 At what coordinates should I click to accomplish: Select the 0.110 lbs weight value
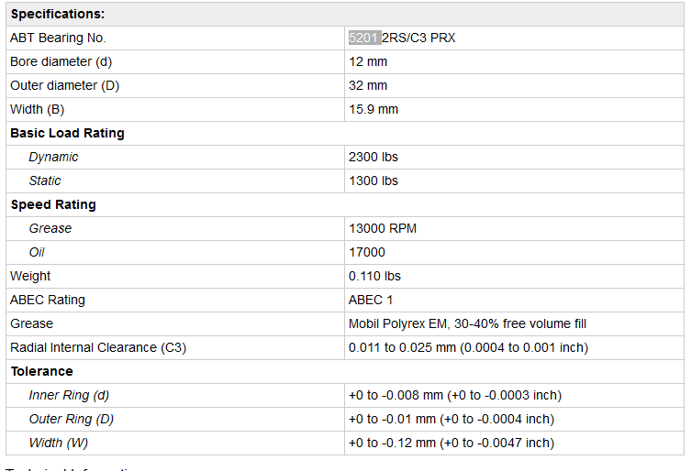click(374, 276)
